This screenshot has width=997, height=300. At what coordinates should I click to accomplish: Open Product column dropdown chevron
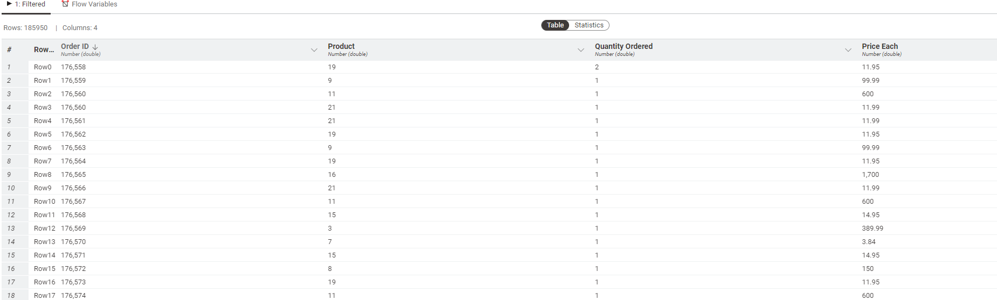pyautogui.click(x=581, y=50)
